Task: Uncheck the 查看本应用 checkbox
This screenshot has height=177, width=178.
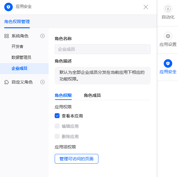Action: tap(57, 116)
